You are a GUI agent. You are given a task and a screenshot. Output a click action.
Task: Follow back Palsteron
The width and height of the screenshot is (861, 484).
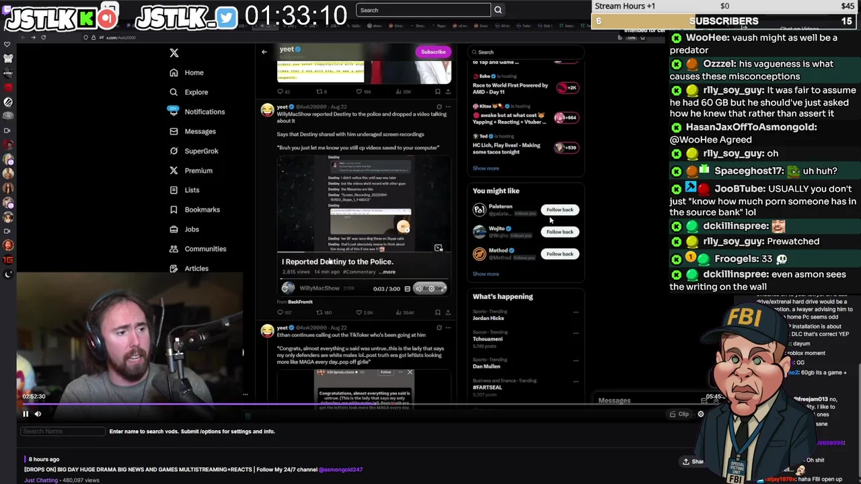[560, 210]
